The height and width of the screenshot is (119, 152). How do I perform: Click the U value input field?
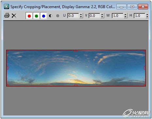[x=73, y=16]
